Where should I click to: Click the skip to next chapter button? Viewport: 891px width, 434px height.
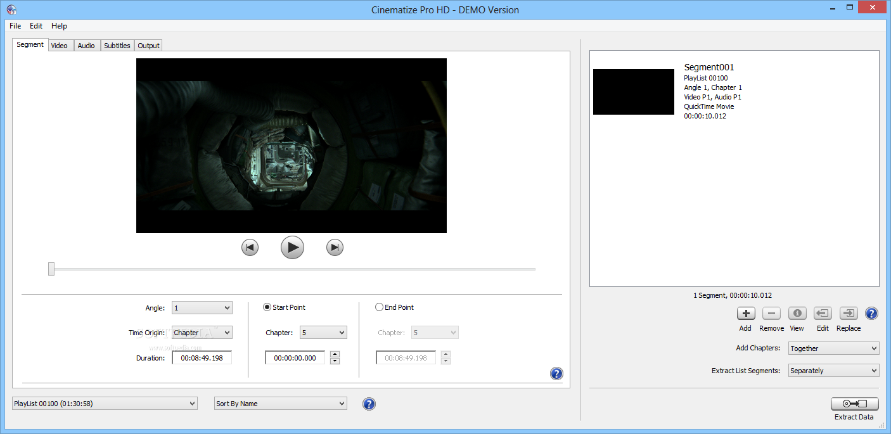[x=335, y=248]
